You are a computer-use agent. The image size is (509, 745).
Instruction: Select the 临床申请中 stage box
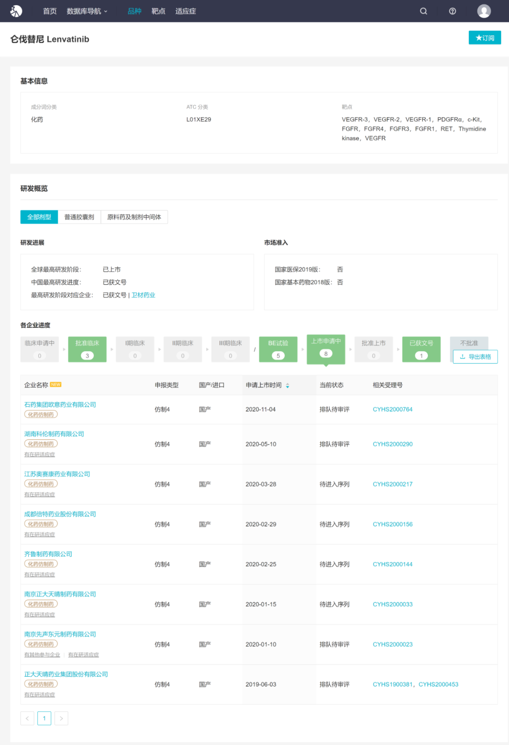click(40, 349)
